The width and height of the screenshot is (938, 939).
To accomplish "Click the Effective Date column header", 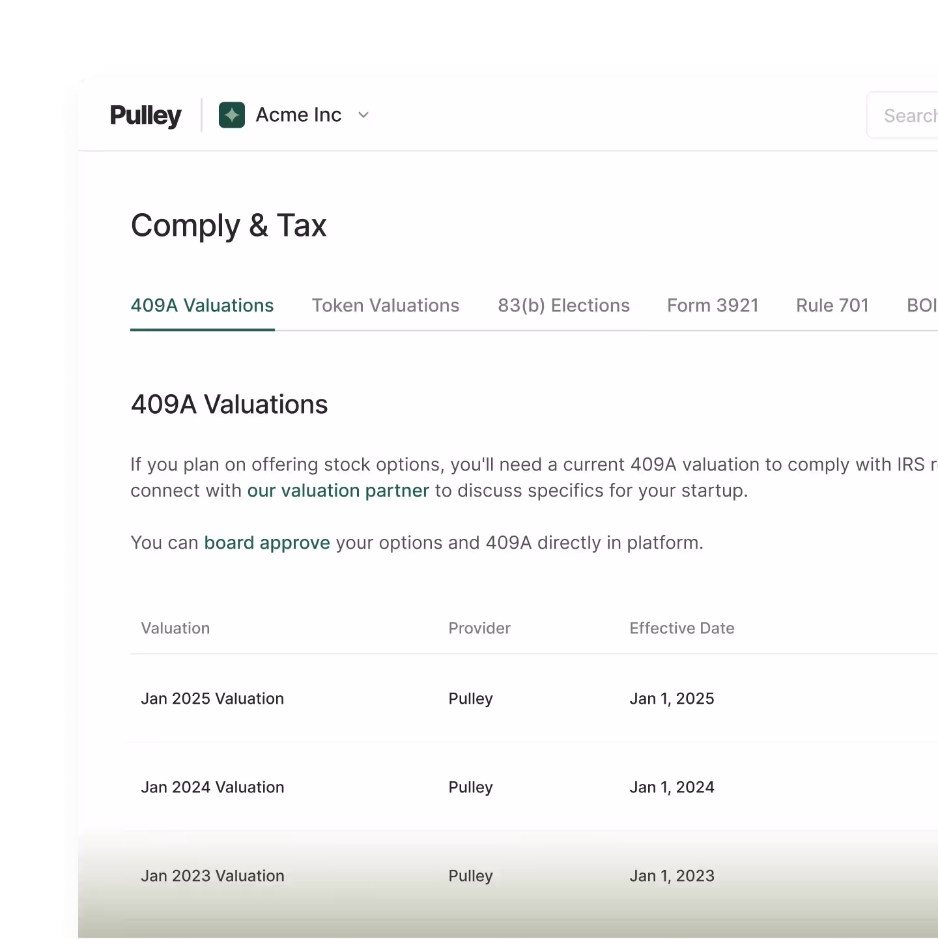I will tap(682, 628).
